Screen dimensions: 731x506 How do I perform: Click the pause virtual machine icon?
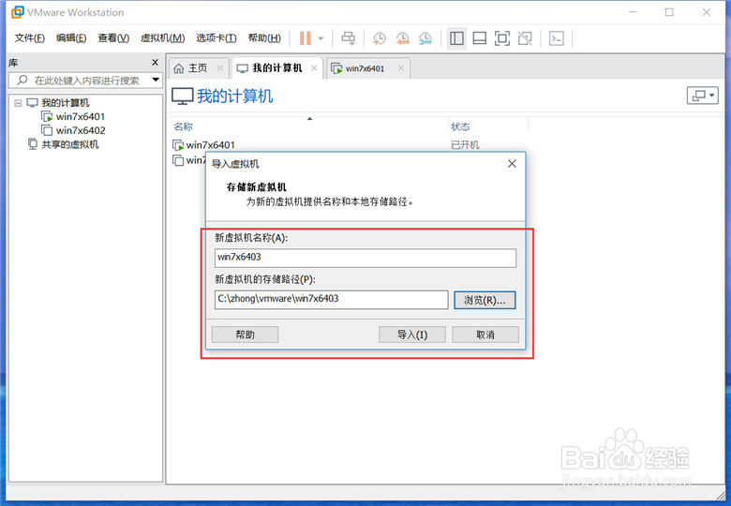[305, 38]
